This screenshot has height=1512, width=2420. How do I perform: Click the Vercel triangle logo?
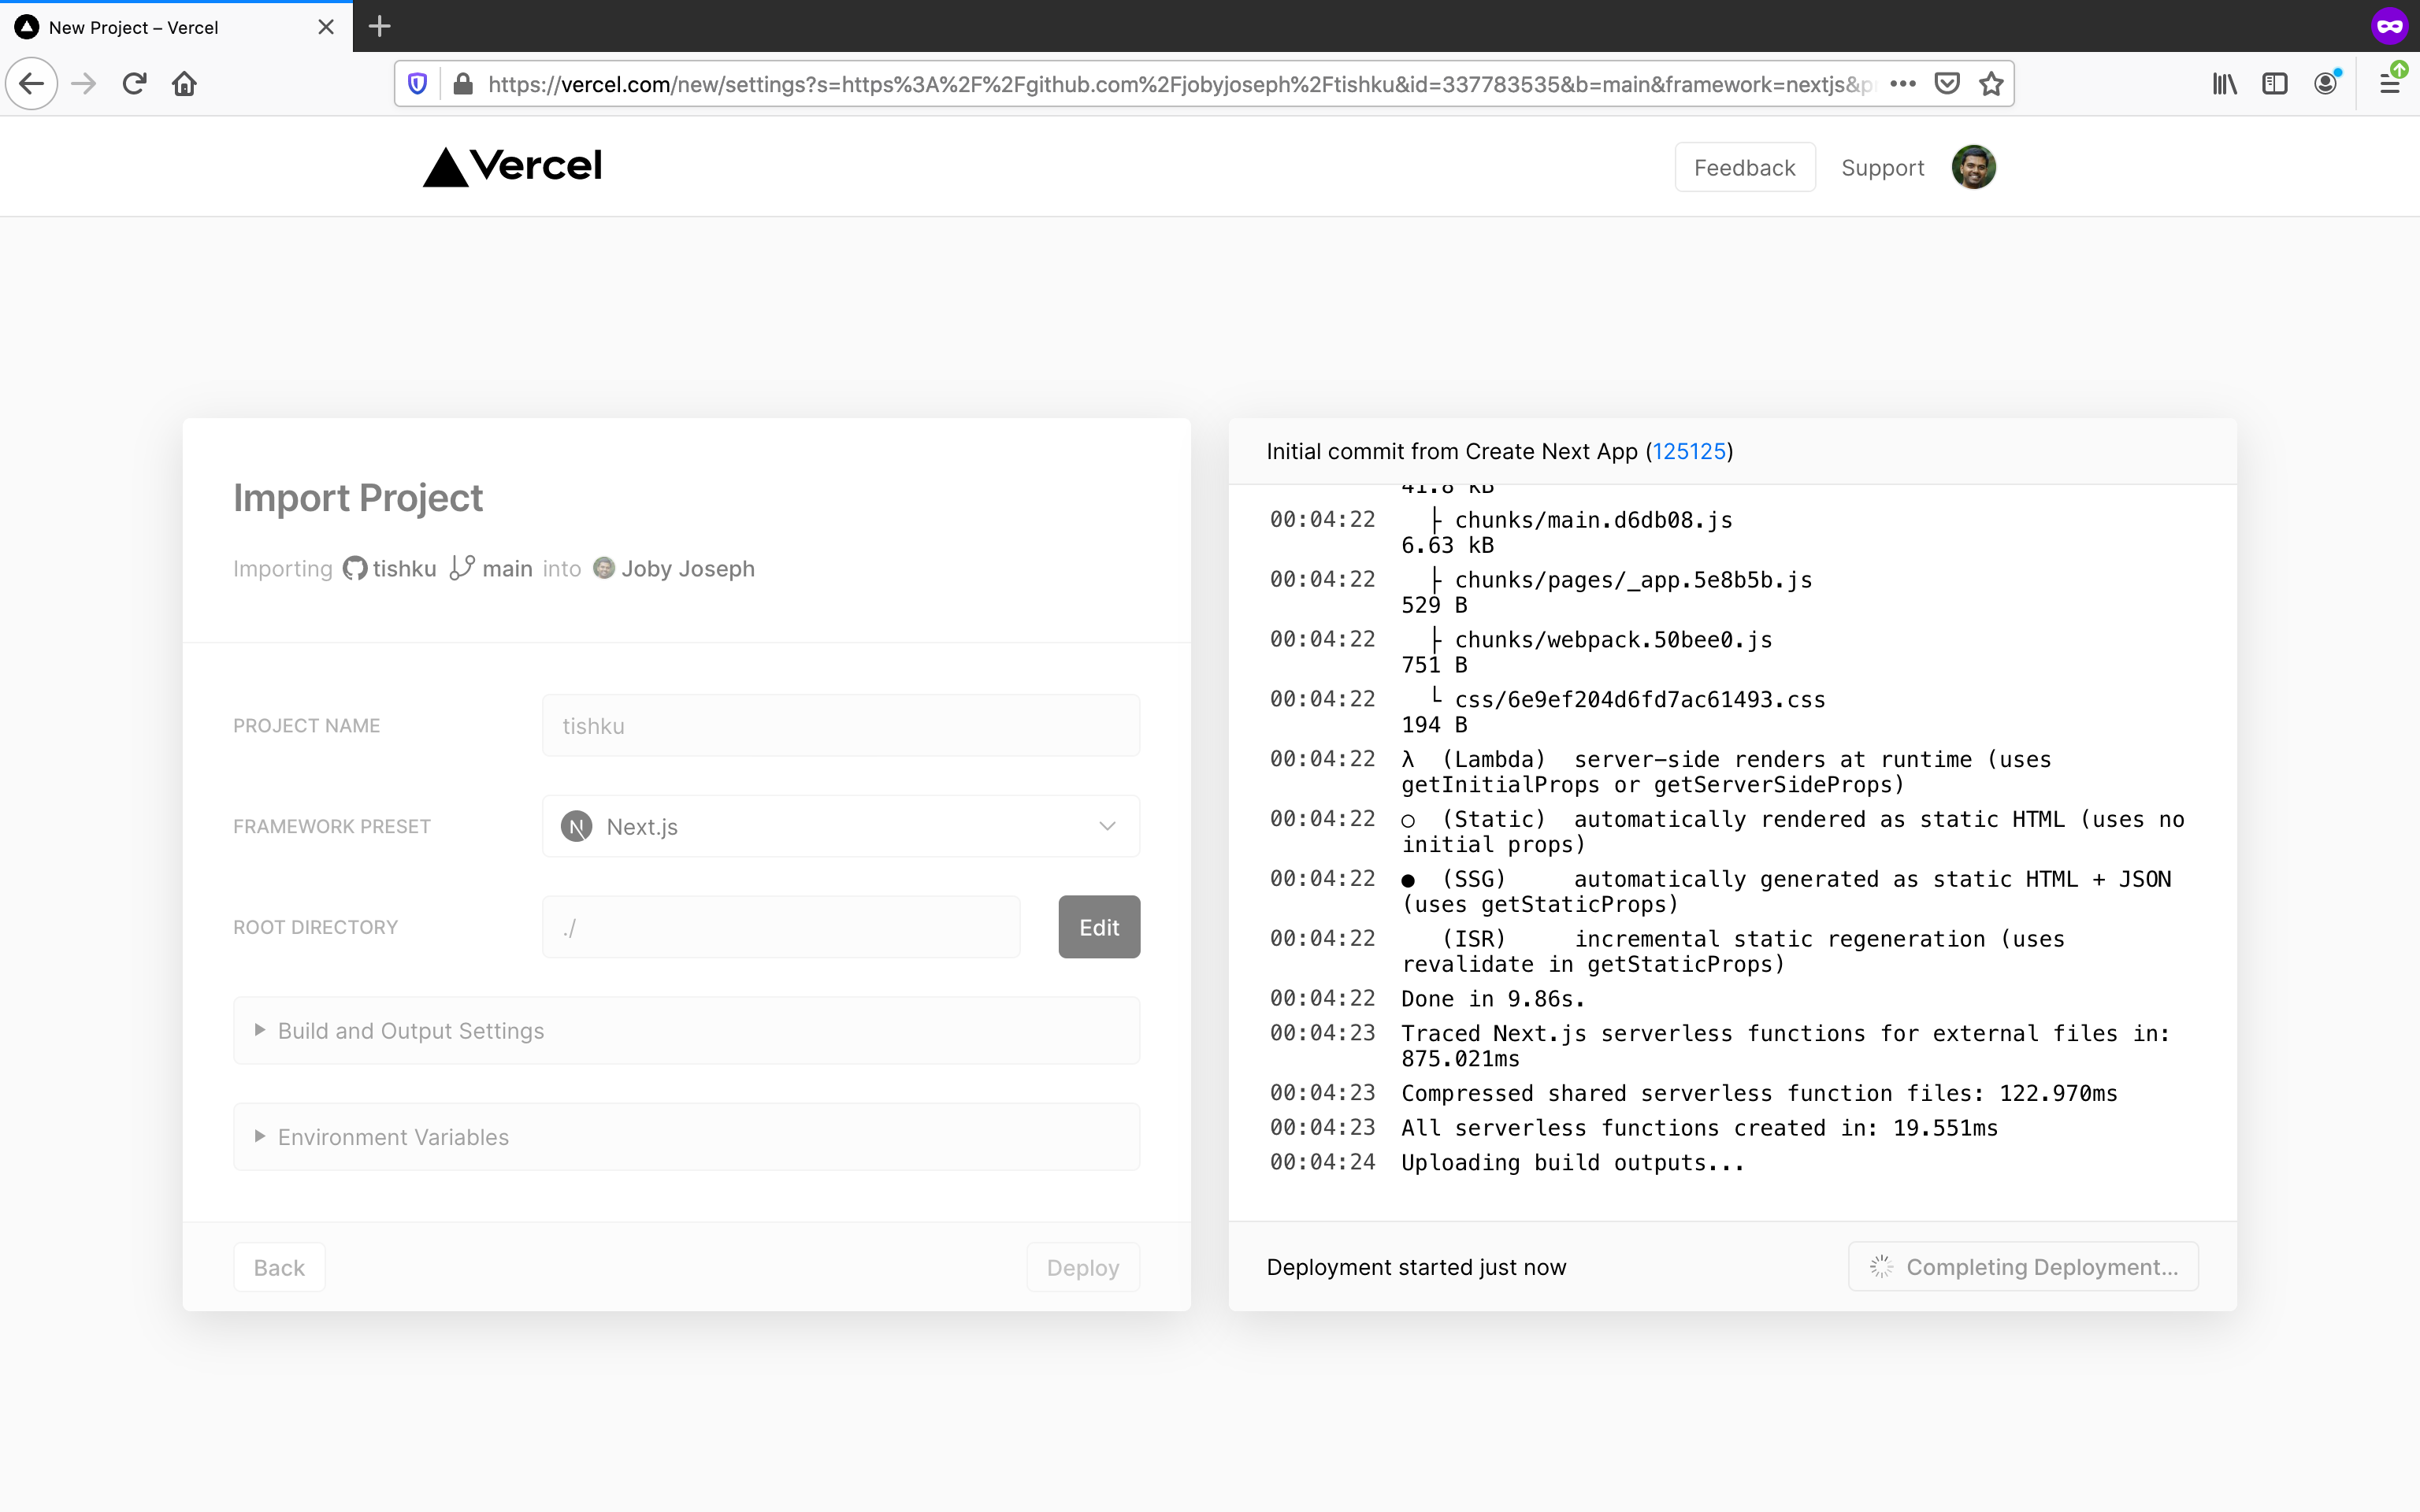(446, 167)
